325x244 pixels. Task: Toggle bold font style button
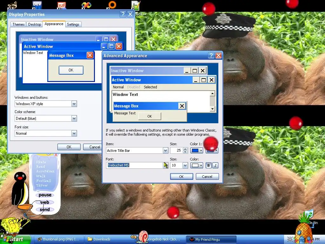coord(209,165)
